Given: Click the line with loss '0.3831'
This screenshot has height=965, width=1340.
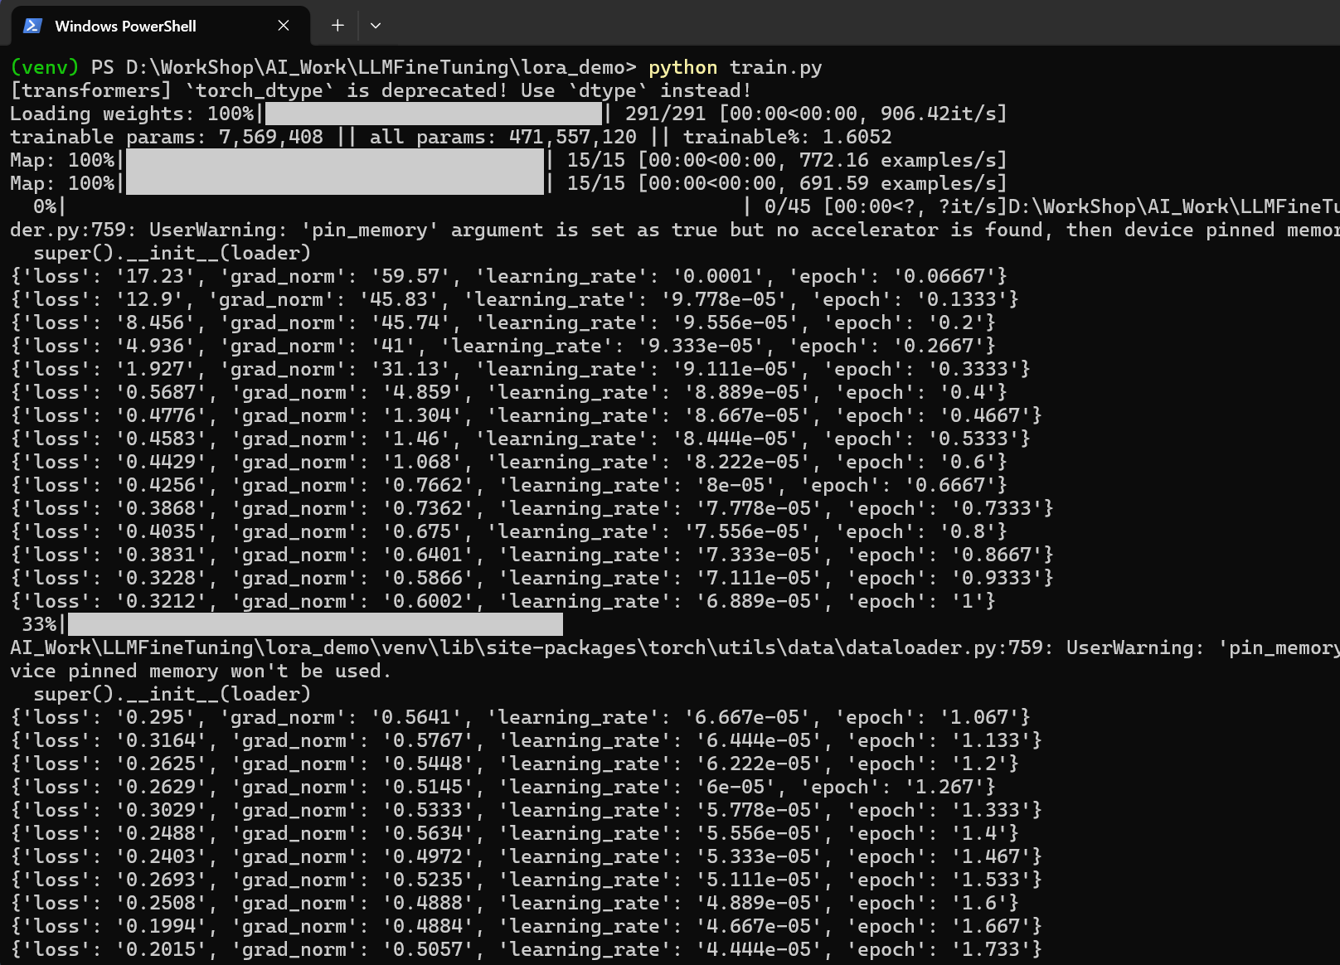Looking at the screenshot, I should (532, 555).
